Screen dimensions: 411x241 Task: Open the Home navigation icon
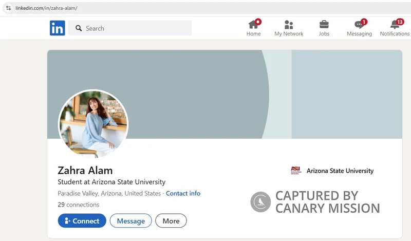[253, 25]
